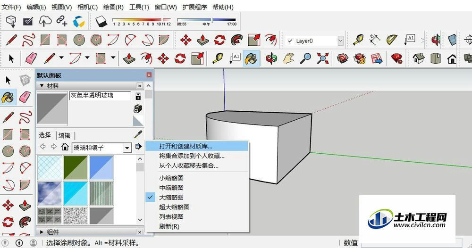The height and width of the screenshot is (248, 472).
Task: Select the Push/Pull tool in top toolbar row
Action: [x=203, y=40]
